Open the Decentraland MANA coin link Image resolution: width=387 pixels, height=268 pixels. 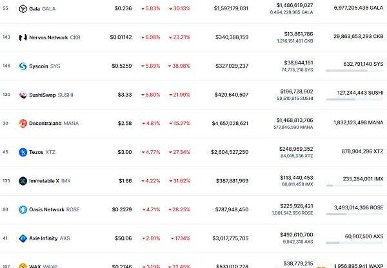click(x=54, y=123)
